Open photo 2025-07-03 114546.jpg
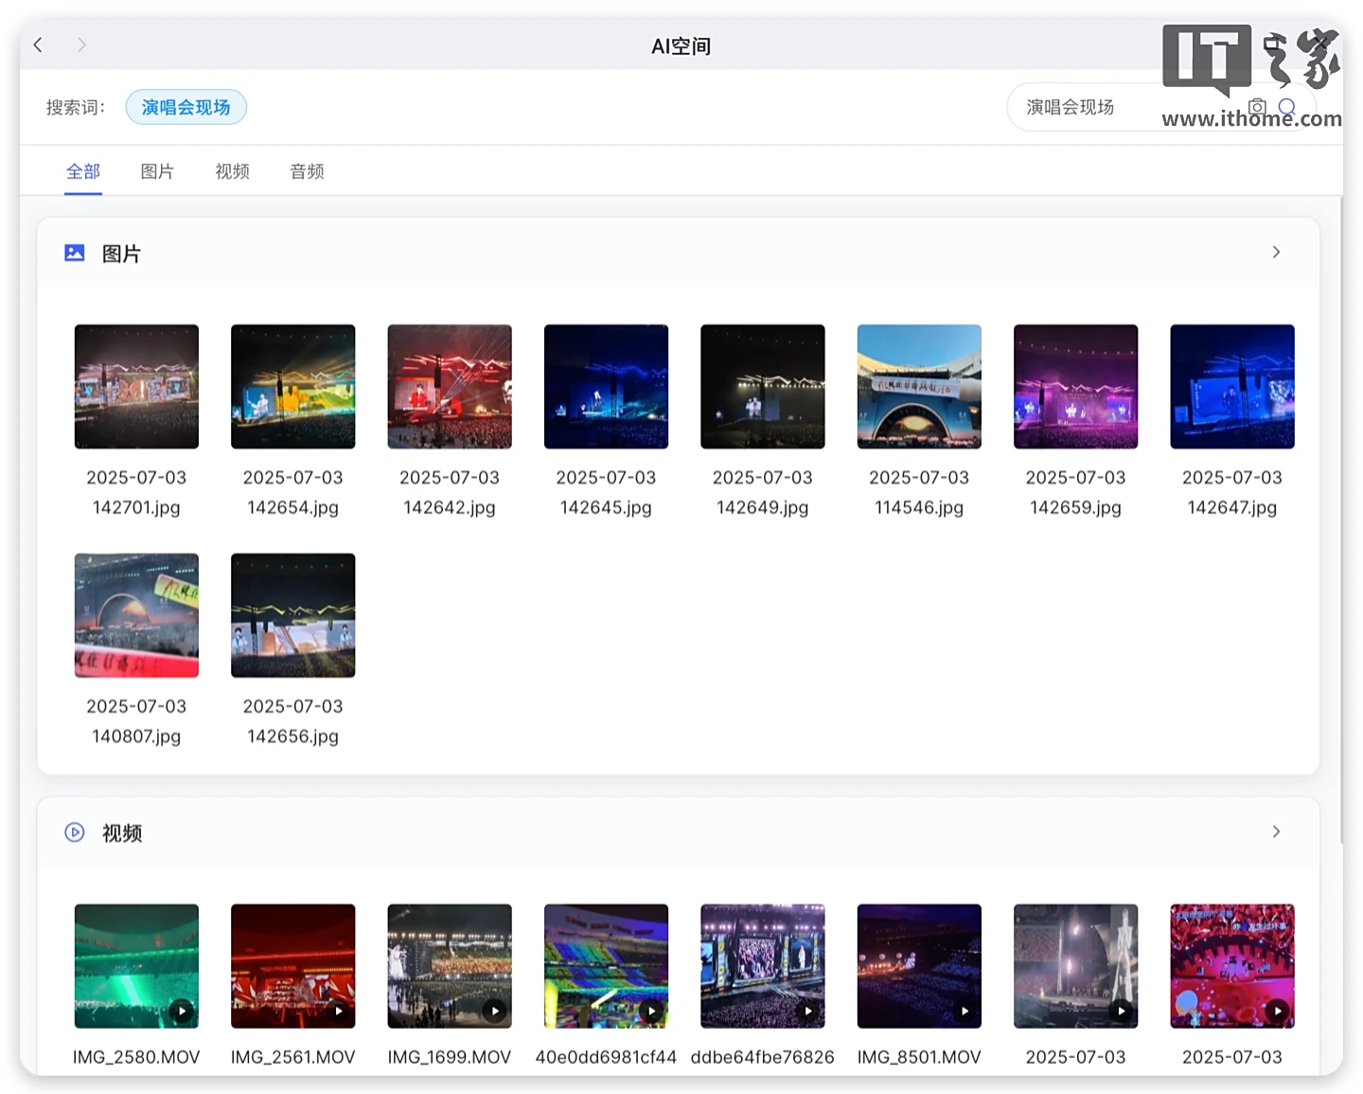This screenshot has width=1363, height=1094. pos(919,386)
